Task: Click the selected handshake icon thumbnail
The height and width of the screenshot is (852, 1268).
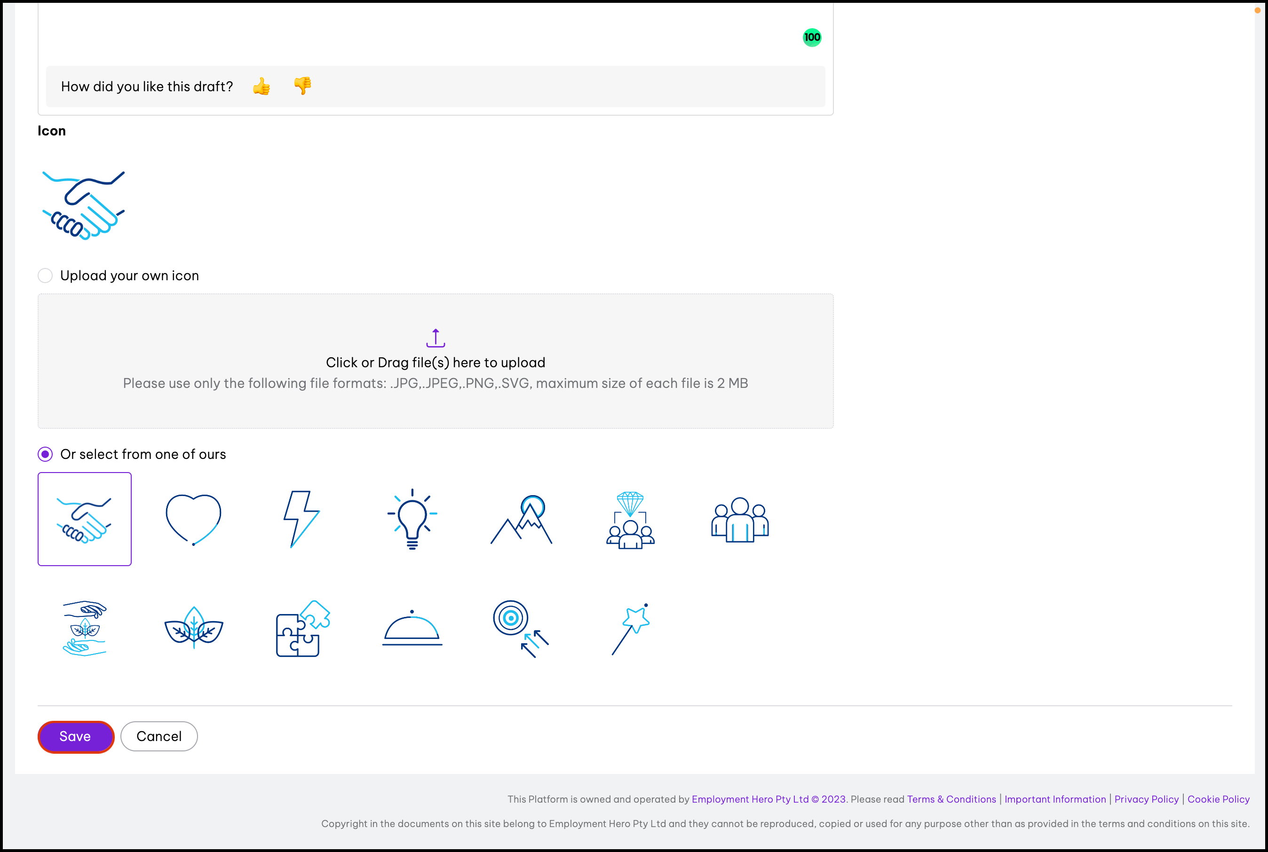Action: tap(85, 519)
